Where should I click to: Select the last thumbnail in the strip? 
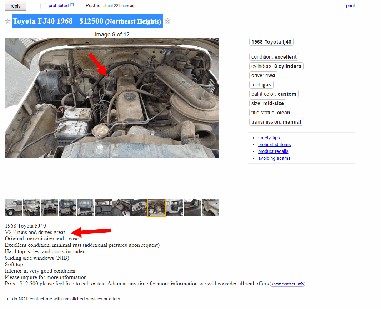pyautogui.click(x=210, y=208)
